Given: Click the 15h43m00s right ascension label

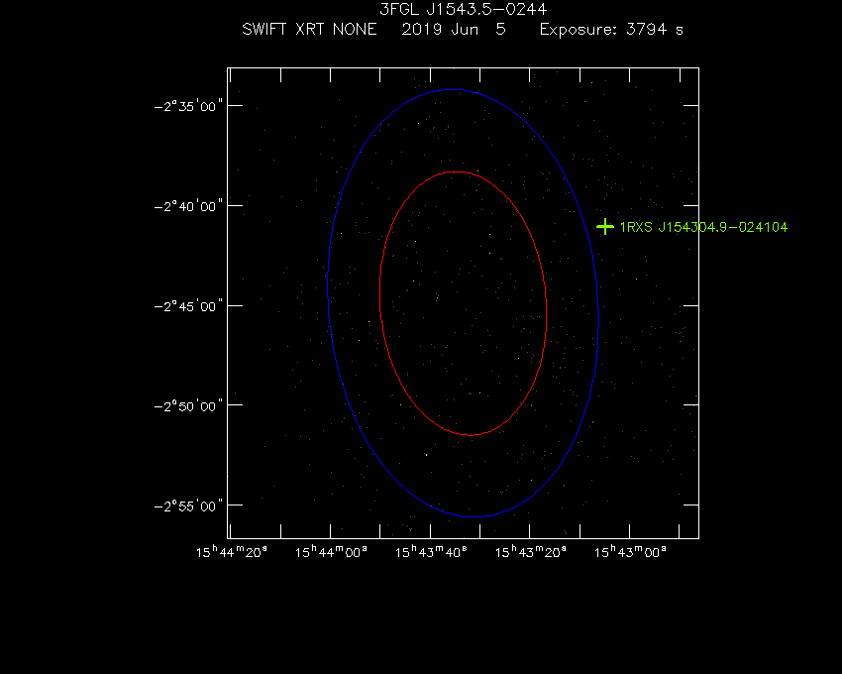Looking at the screenshot, I should tap(630, 552).
